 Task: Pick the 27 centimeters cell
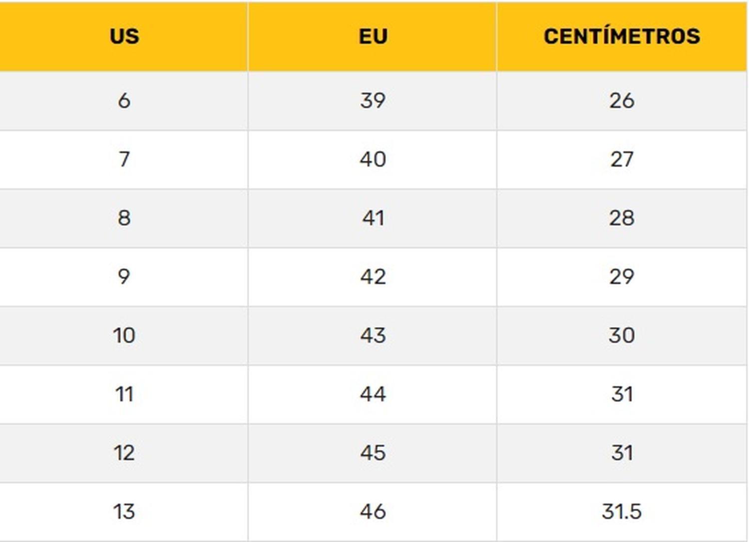pos(622,159)
